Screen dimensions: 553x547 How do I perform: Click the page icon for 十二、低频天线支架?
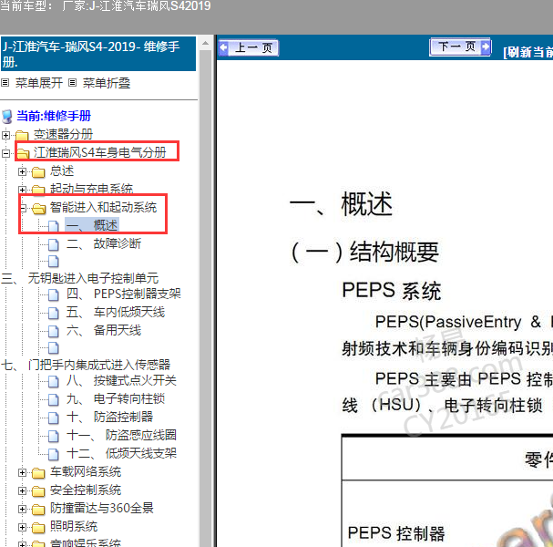tap(53, 454)
